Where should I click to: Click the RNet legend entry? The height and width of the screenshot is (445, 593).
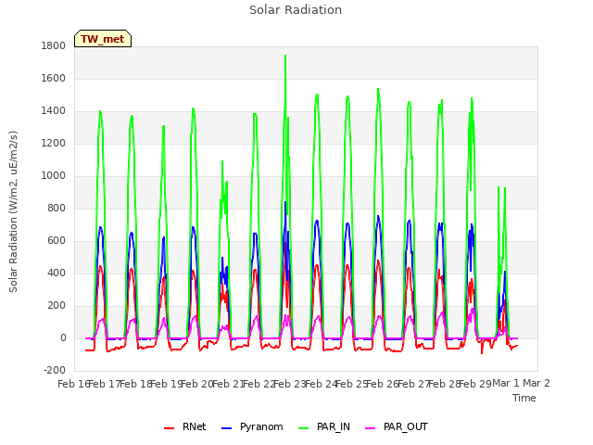(185, 426)
